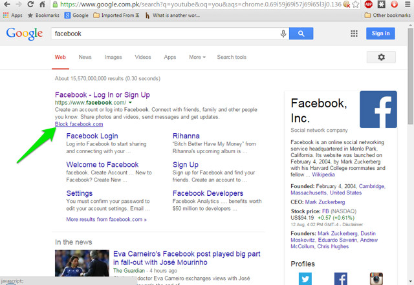Click More results from facebook.com

(106, 219)
